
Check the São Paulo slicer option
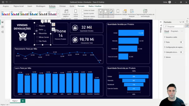[37, 41]
